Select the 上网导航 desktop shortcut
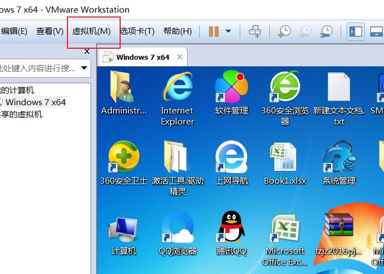The image size is (384, 274). (x=231, y=163)
